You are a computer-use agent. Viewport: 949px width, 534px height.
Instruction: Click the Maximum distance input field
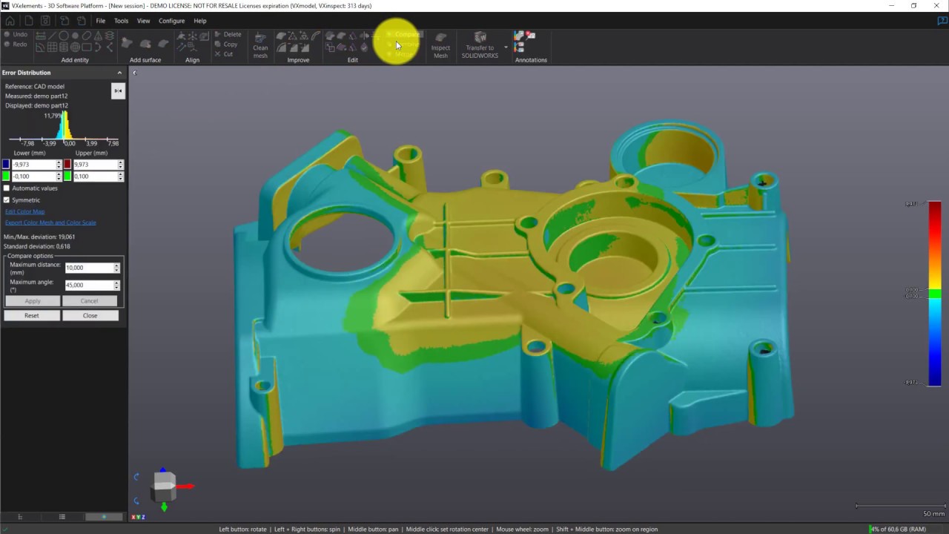coord(88,268)
